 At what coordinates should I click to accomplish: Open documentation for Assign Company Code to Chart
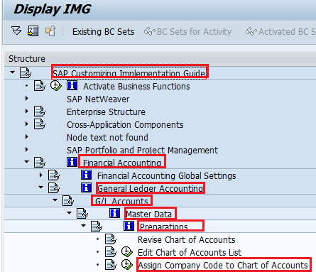point(111,264)
